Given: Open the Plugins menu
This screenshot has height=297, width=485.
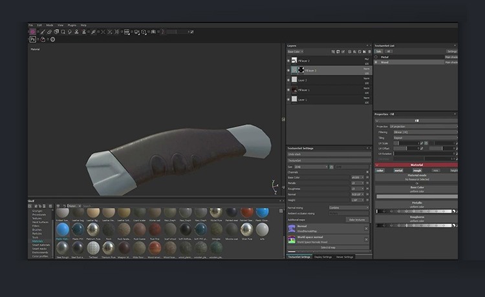Looking at the screenshot, I should (x=72, y=25).
